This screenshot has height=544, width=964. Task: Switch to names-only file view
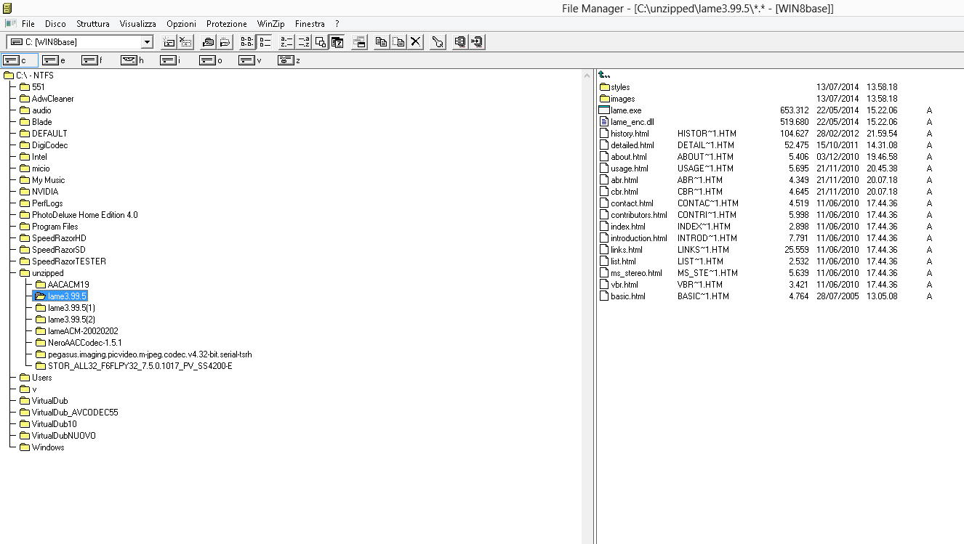pyautogui.click(x=247, y=42)
